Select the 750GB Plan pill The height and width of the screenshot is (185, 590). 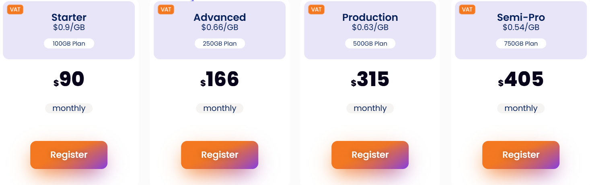(521, 44)
